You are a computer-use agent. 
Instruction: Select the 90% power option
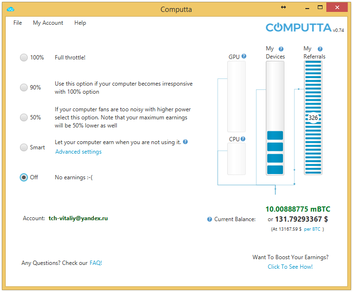(24, 87)
